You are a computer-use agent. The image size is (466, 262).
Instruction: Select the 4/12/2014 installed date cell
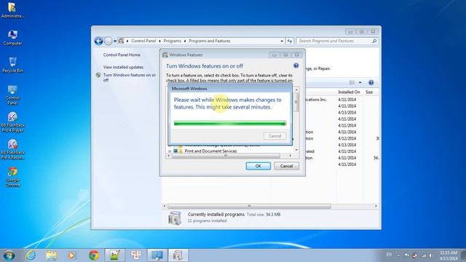(x=347, y=138)
